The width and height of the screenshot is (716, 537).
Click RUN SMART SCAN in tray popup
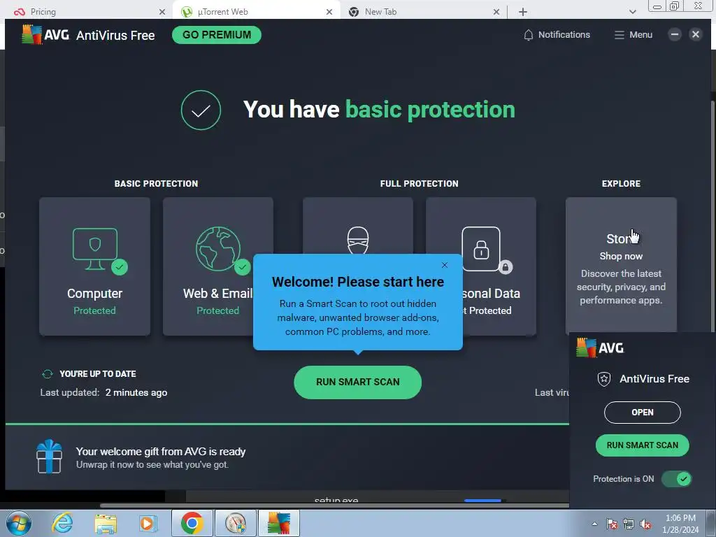click(642, 445)
